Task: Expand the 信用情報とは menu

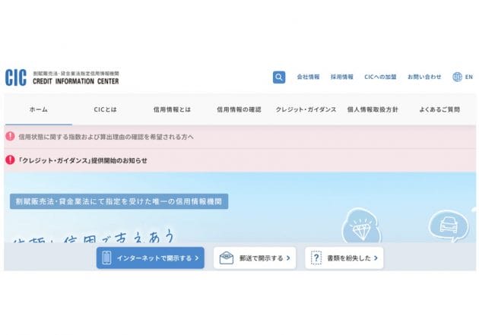Action: tap(172, 109)
